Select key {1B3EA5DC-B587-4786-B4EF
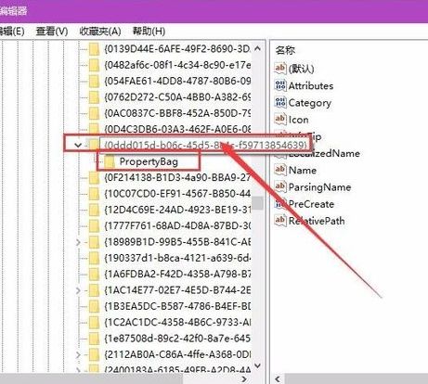This screenshot has width=428, height=384. 177,306
